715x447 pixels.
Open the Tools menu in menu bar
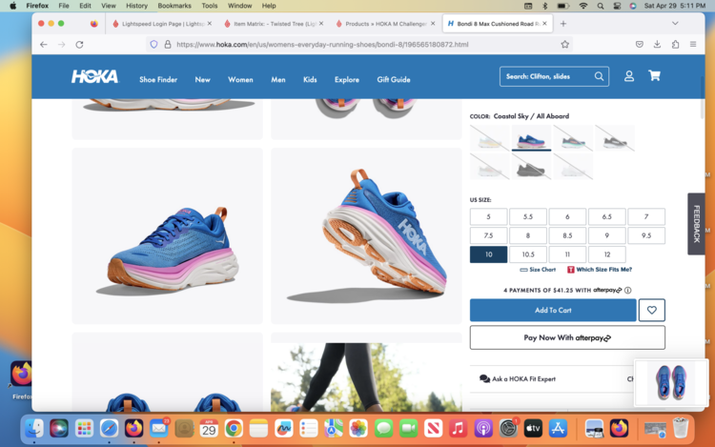pyautogui.click(x=210, y=6)
